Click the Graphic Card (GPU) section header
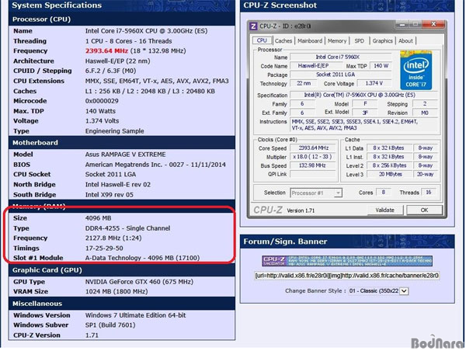Screen dimensions: 466x351 tap(122, 270)
